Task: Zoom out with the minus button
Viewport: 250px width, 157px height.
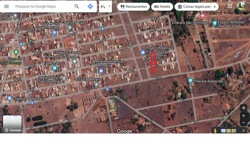Action: pos(244,122)
